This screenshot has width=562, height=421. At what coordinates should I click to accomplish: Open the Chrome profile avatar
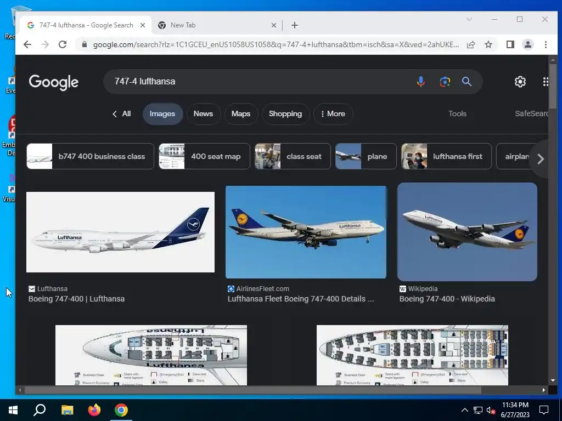tap(527, 44)
